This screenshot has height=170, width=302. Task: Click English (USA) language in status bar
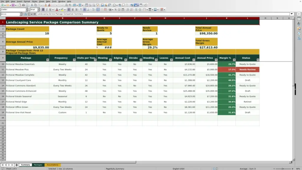pyautogui.click(x=178, y=169)
